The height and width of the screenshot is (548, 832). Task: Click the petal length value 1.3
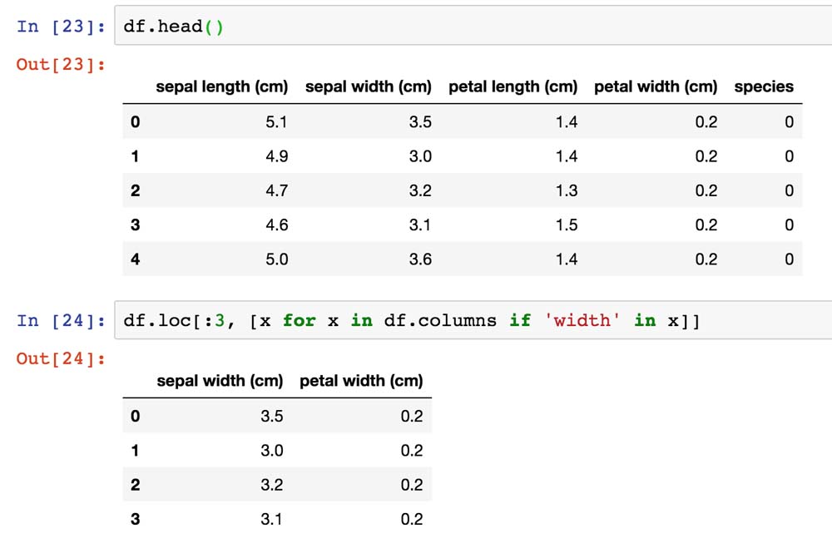coord(566,190)
